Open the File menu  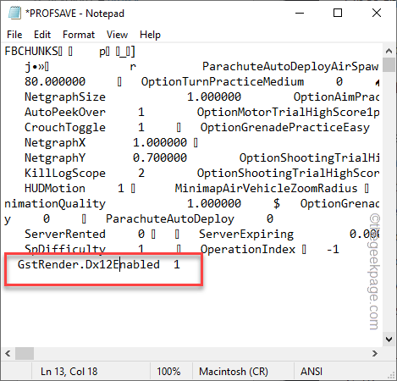(x=14, y=35)
